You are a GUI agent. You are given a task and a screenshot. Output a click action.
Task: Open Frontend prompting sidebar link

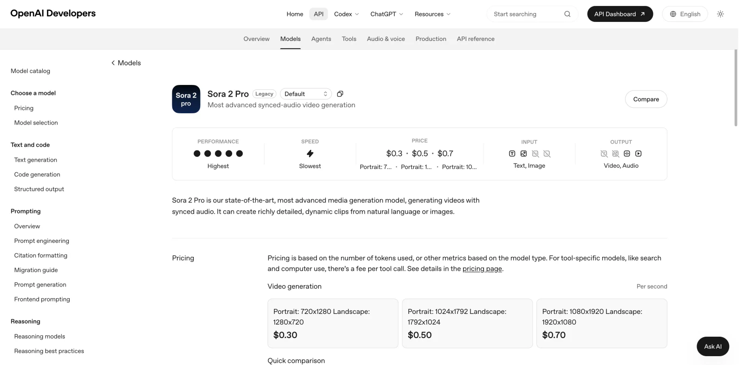click(42, 300)
